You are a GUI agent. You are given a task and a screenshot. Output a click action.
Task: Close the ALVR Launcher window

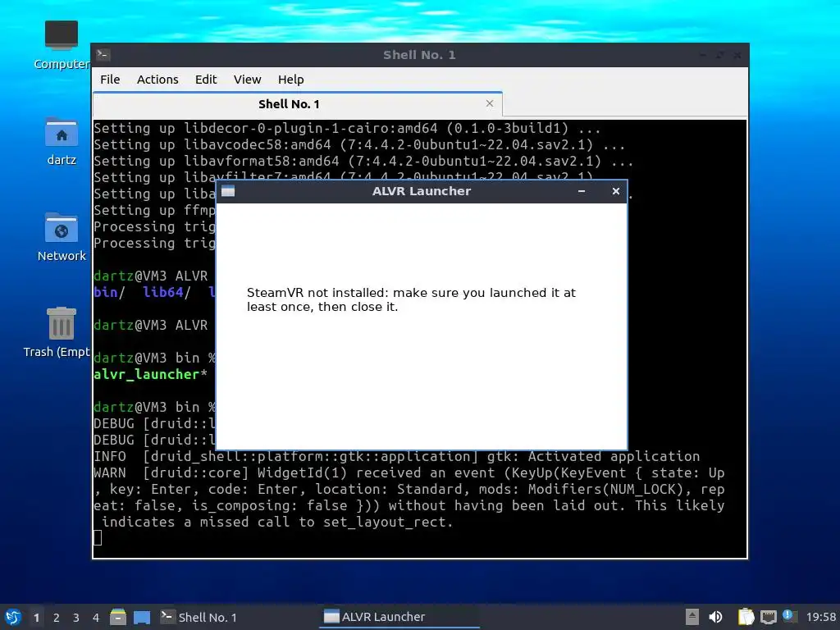point(615,191)
